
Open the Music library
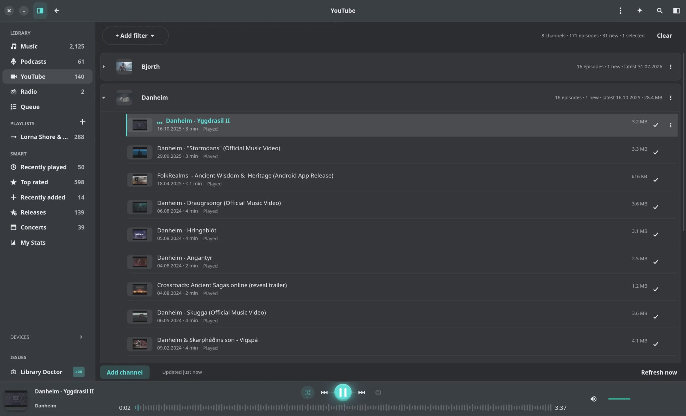point(47,46)
